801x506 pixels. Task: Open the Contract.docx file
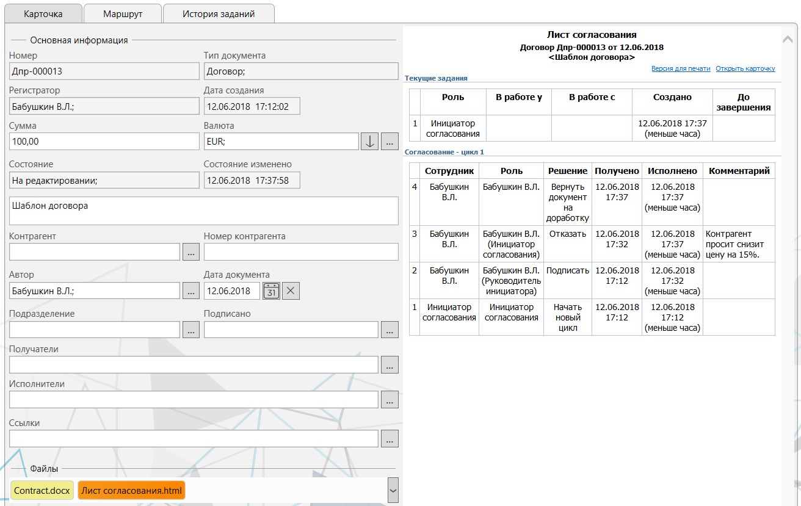(x=42, y=491)
